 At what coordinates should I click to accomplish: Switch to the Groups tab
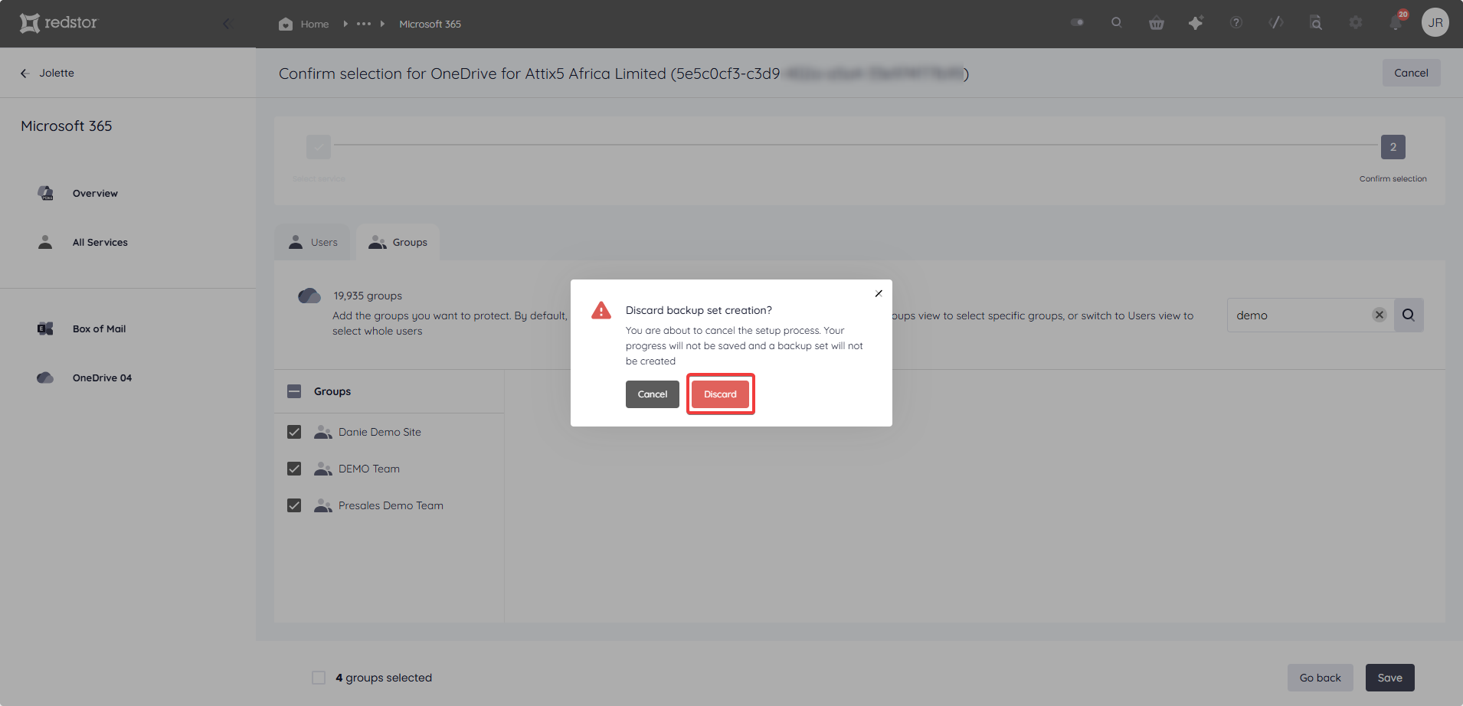(x=398, y=243)
